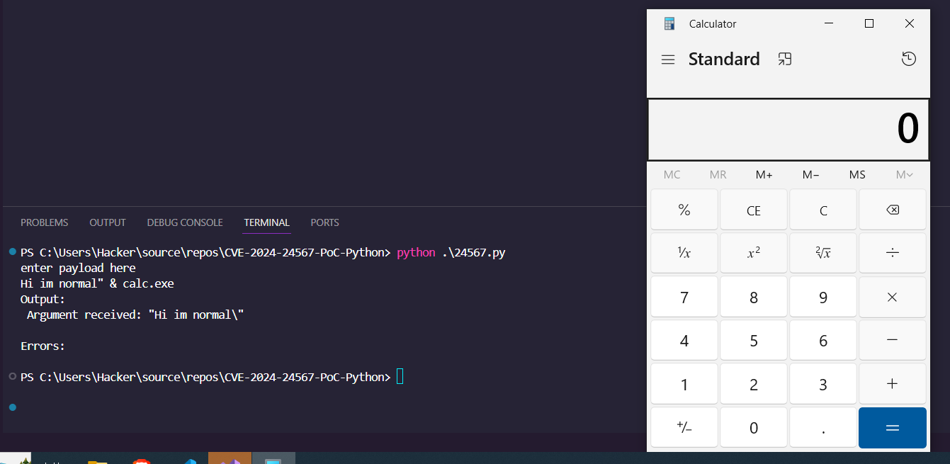Screen dimensions: 950x464
Task: Click the 'python' command word in terminal
Action: coord(416,253)
